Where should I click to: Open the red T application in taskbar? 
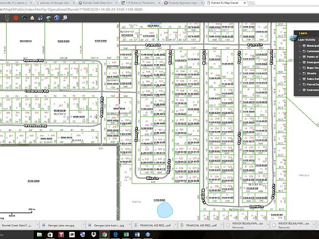click(61, 235)
